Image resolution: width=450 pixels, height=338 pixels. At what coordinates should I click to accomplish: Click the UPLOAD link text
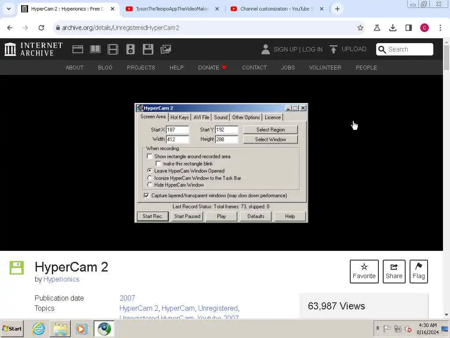354,49
